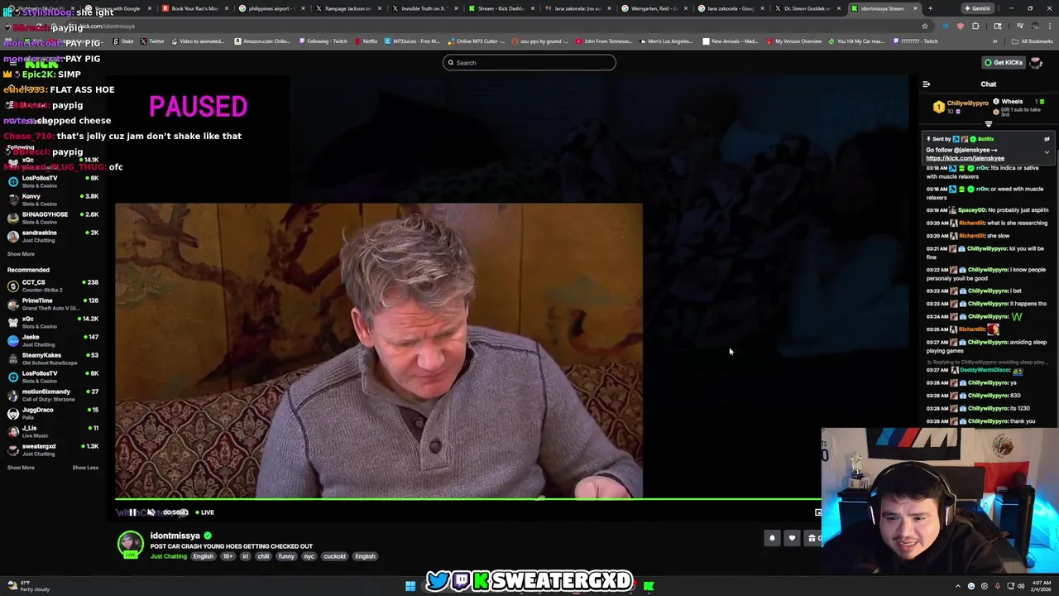The height and width of the screenshot is (596, 1059).
Task: Open Netflix bookmark
Action: coord(366,41)
